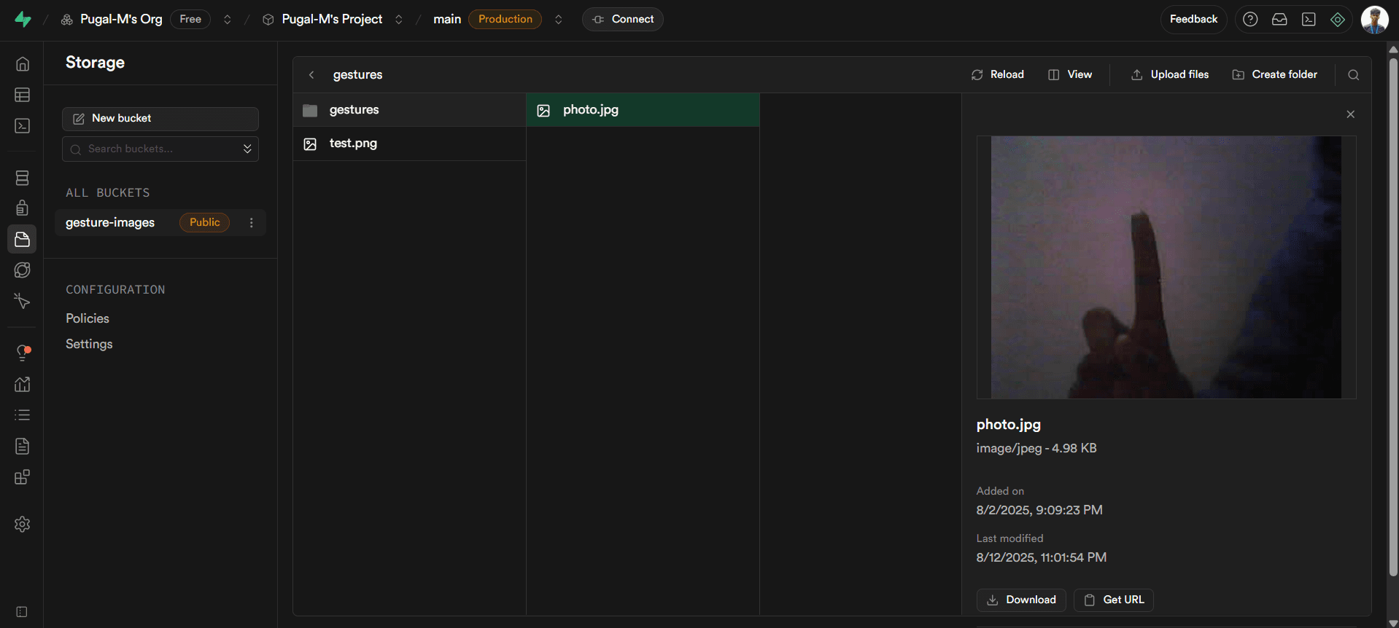Click the photo.jpg image preview
Image resolution: width=1399 pixels, height=628 pixels.
point(1166,267)
